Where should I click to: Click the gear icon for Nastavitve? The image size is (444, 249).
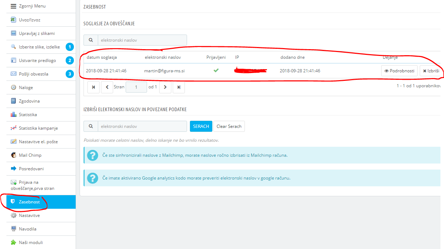[14, 216]
